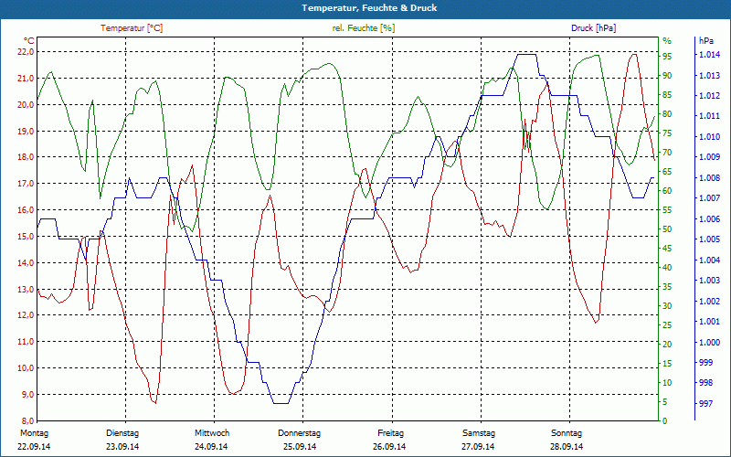Click the 'Montag' day label
This screenshot has height=457, width=731.
34,432
